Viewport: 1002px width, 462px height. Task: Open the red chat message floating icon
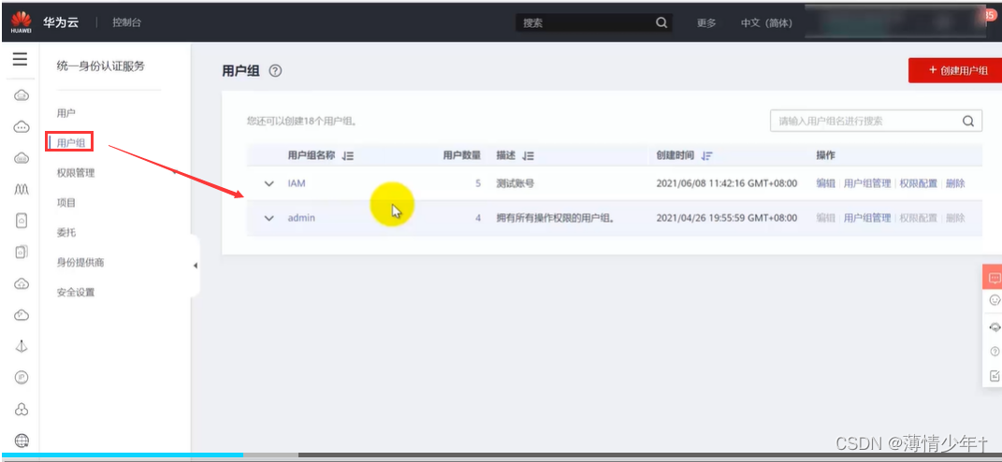click(x=994, y=278)
